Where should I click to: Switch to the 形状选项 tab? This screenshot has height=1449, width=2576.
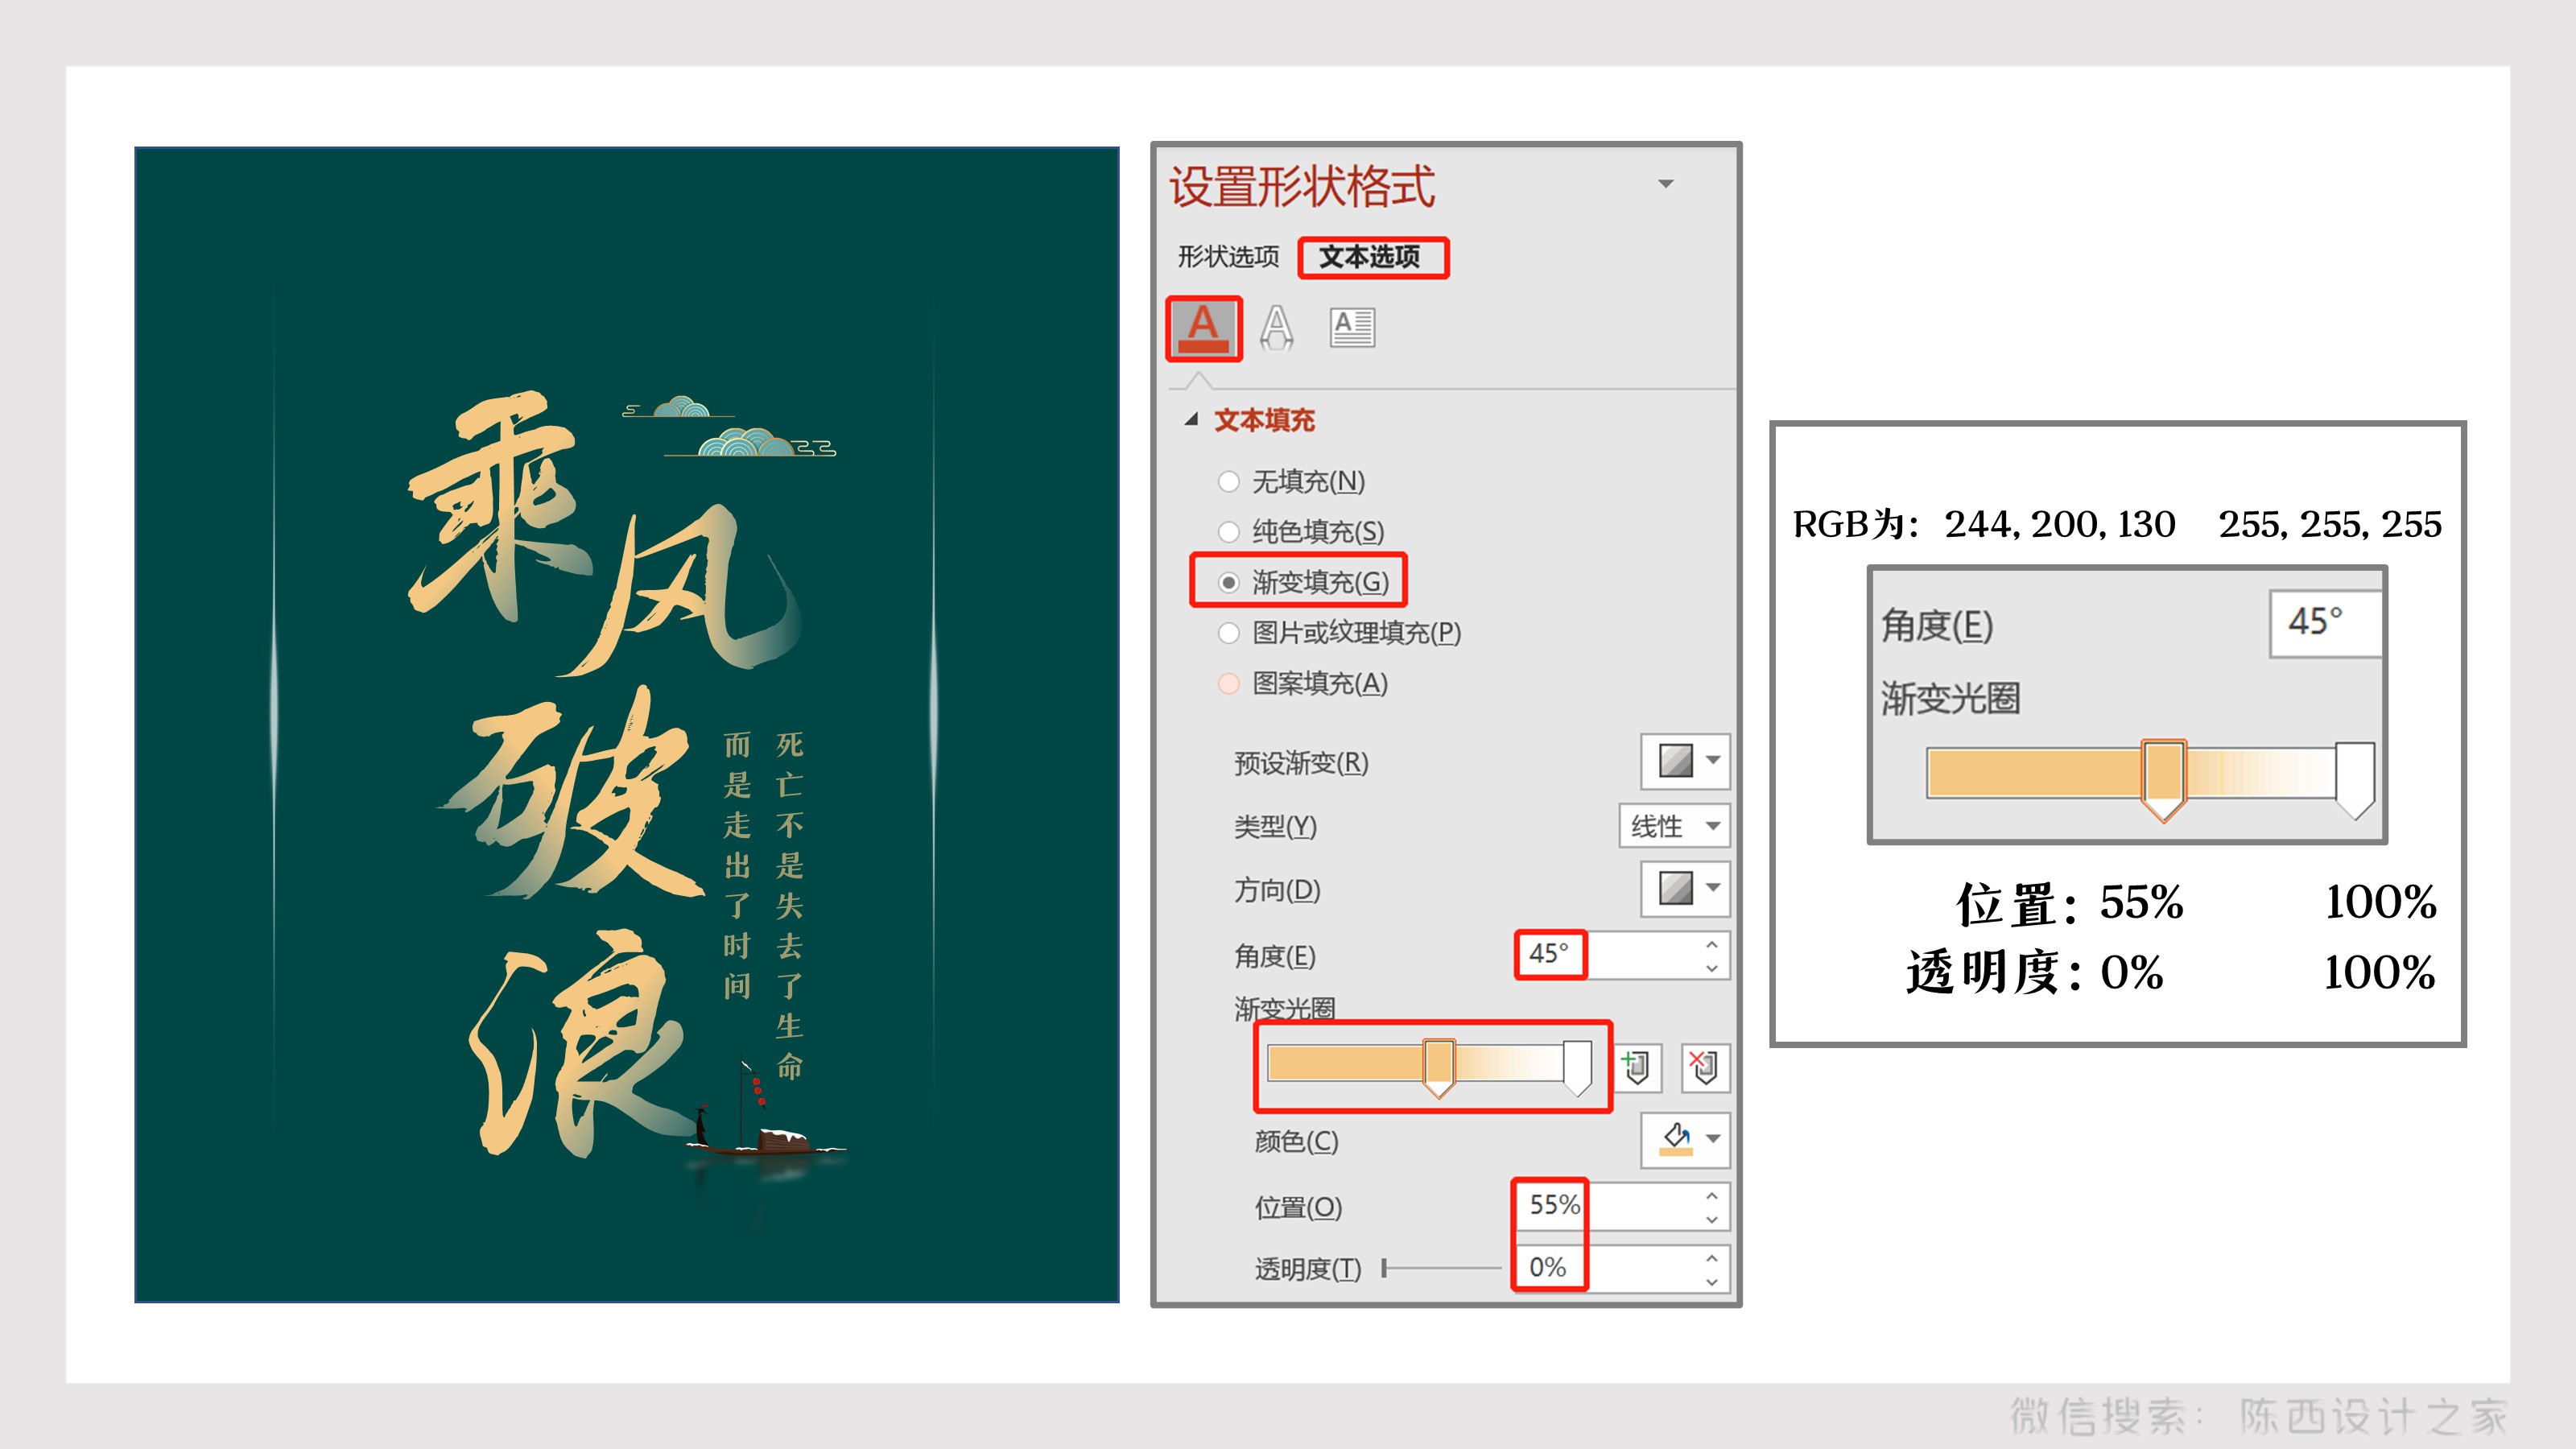pos(1228,257)
